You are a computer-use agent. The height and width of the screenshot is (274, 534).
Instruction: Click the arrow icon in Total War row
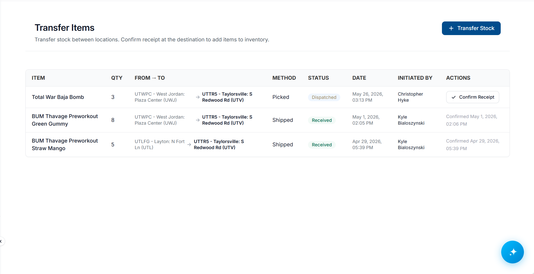pos(198,97)
